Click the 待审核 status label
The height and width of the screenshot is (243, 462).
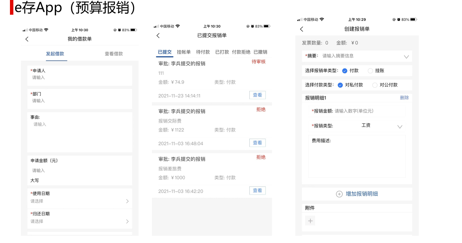coord(259,62)
